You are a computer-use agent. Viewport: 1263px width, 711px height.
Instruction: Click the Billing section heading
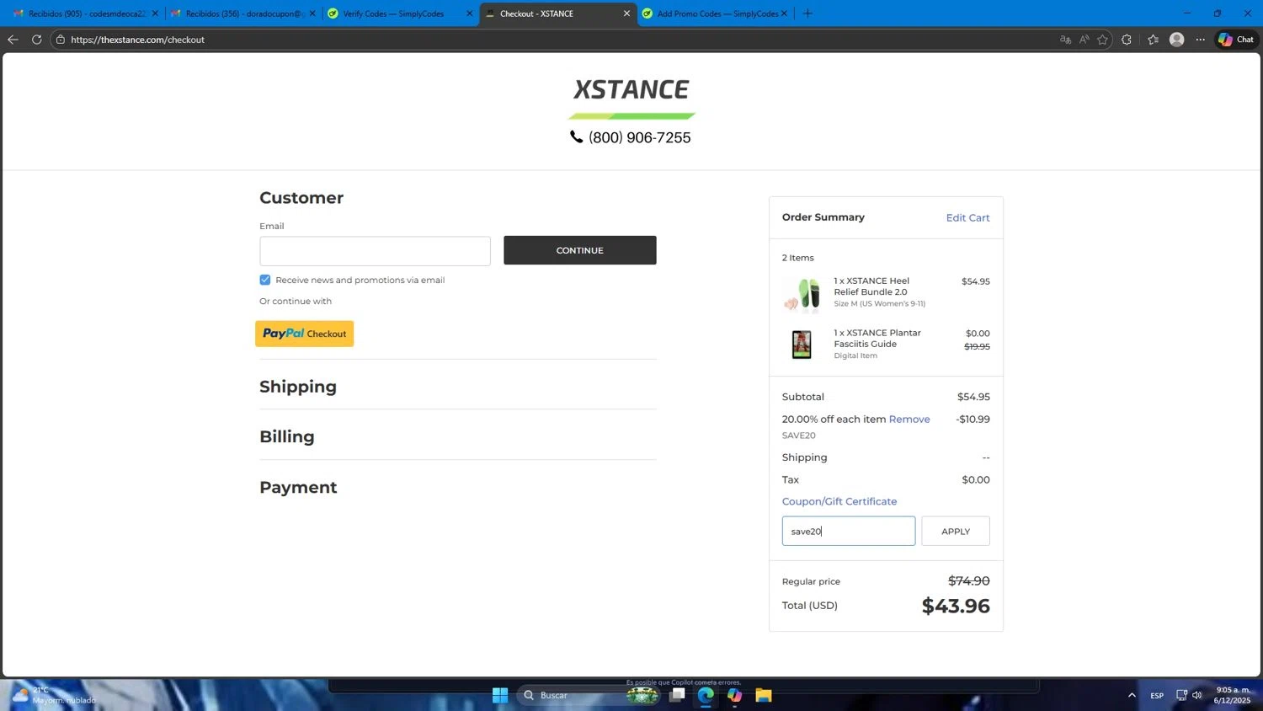[287, 436]
